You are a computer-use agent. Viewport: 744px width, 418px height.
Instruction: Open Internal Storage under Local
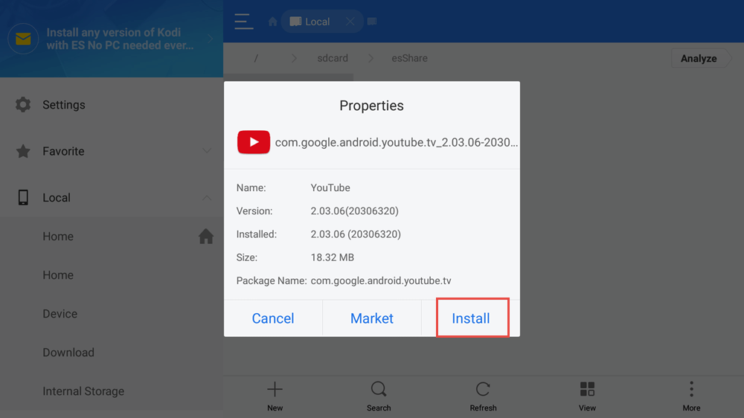tap(112, 391)
